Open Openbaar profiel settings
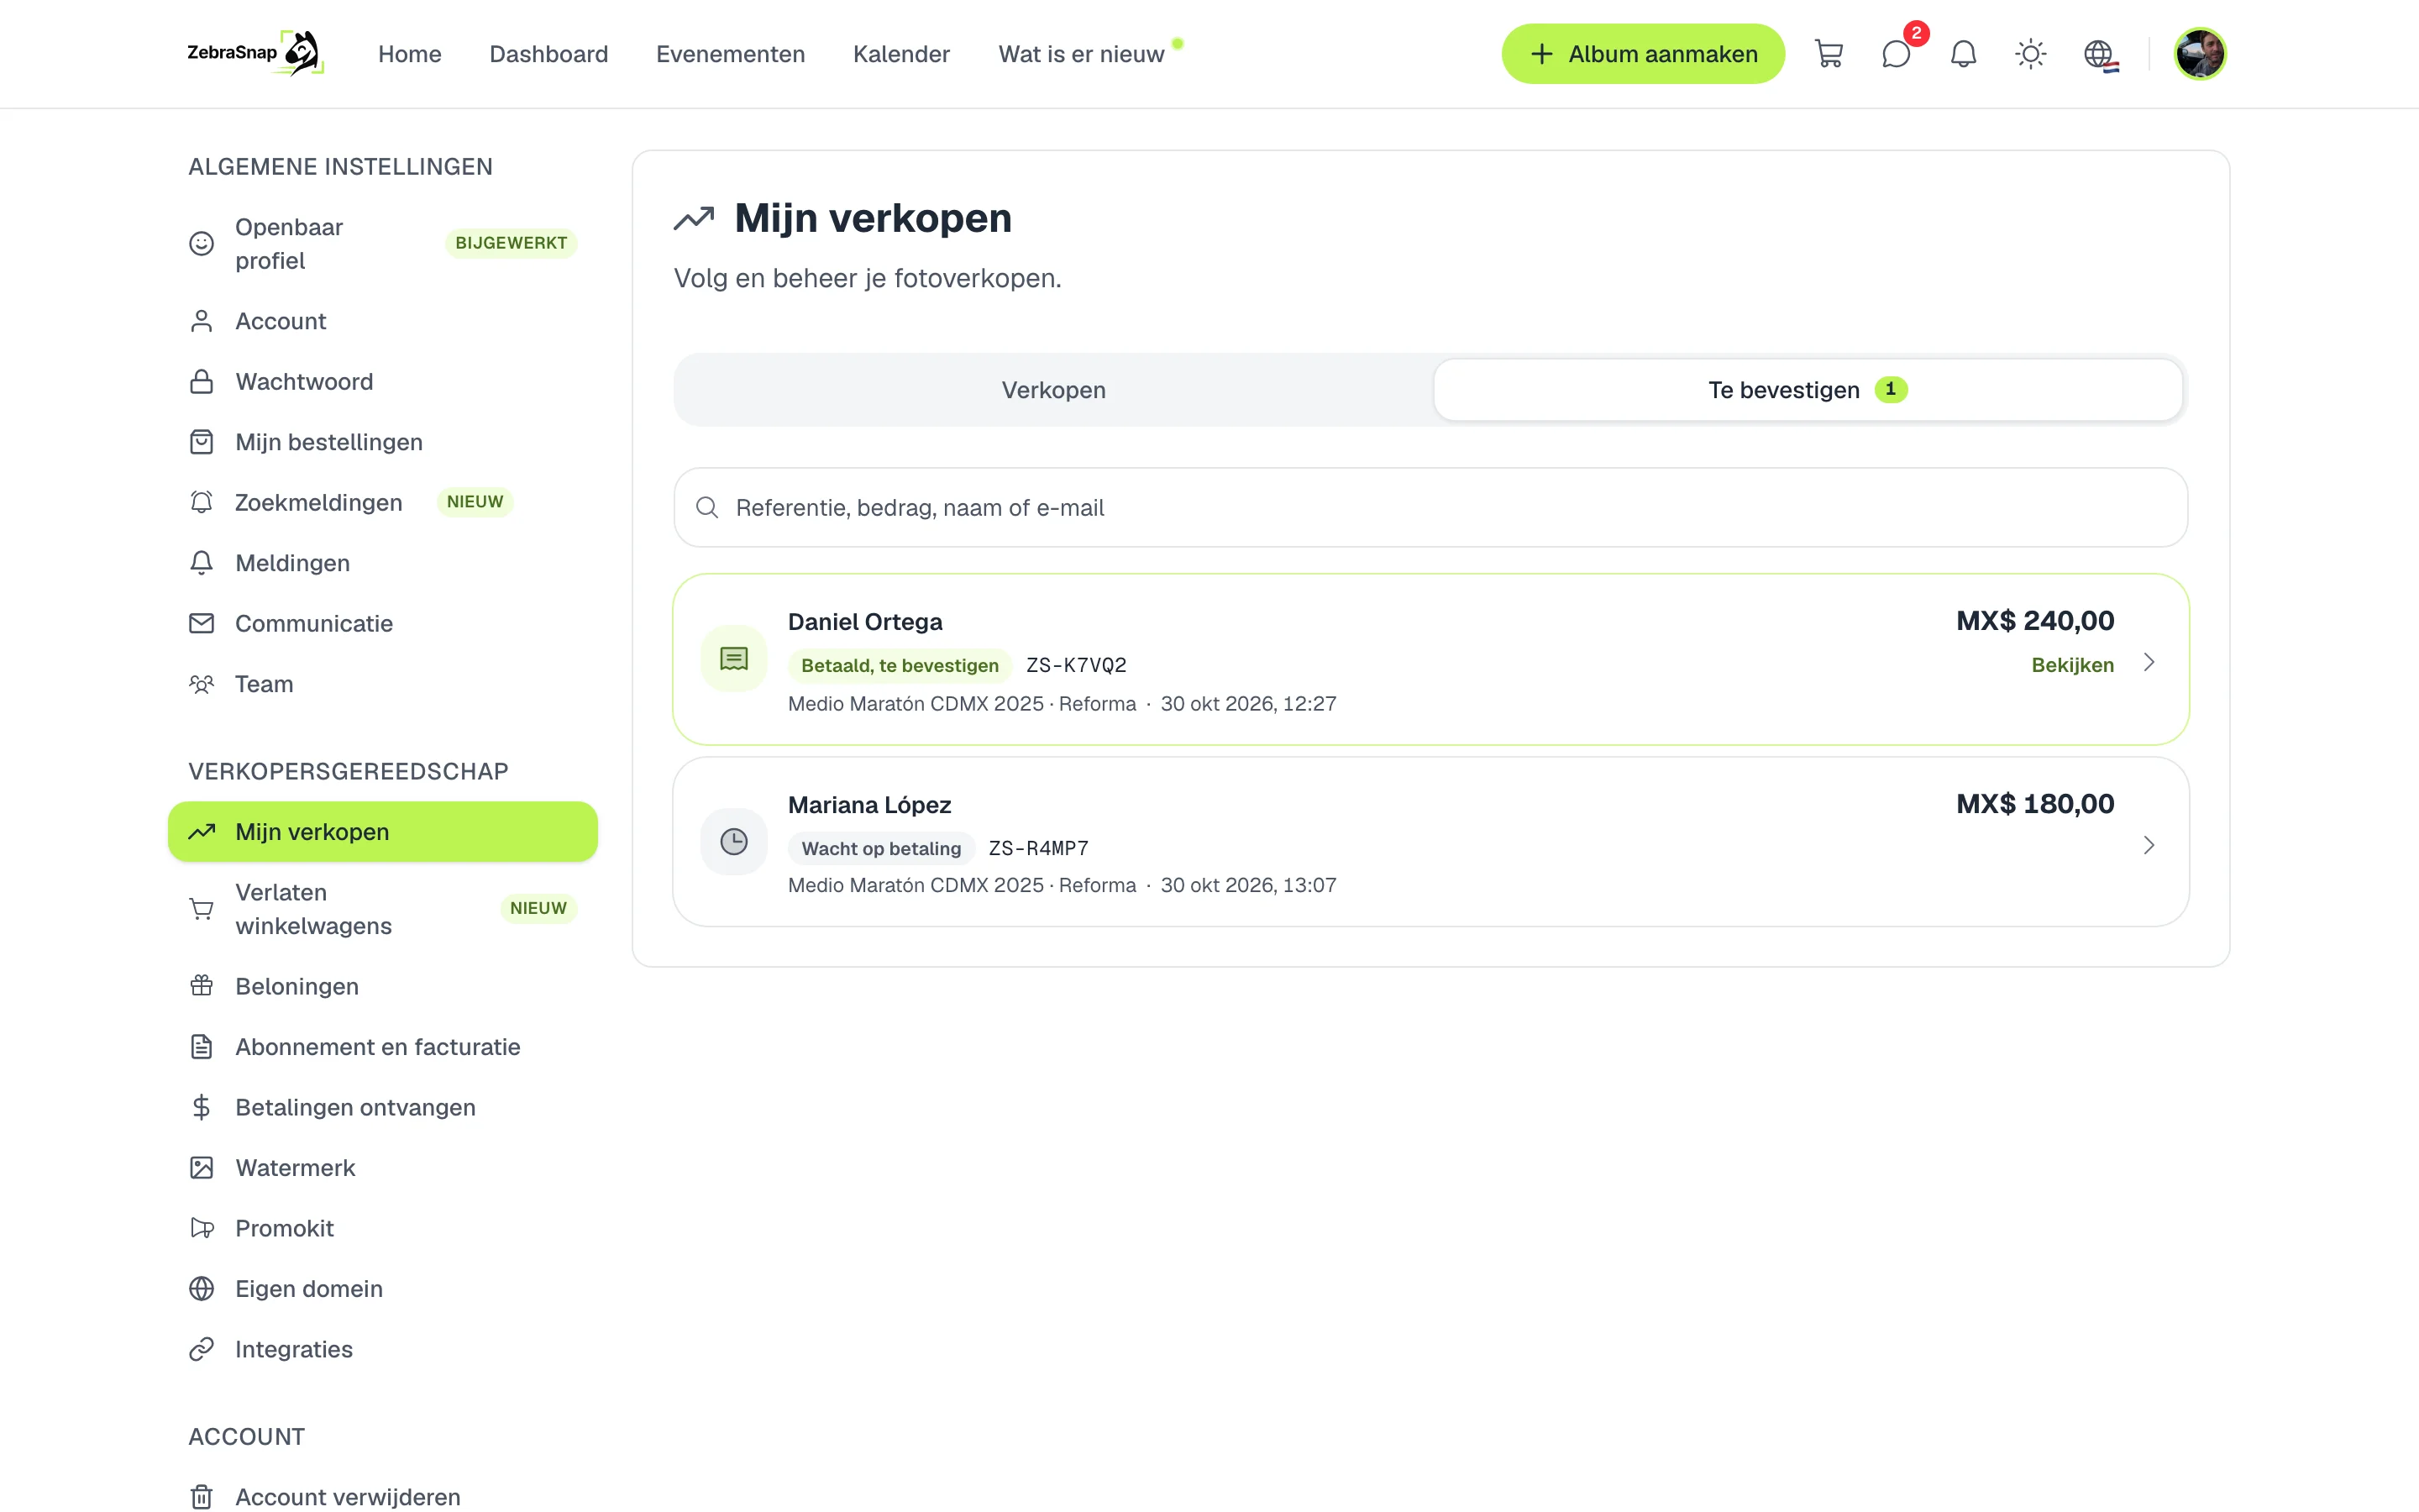This screenshot has width=2419, height=1512. [x=383, y=244]
